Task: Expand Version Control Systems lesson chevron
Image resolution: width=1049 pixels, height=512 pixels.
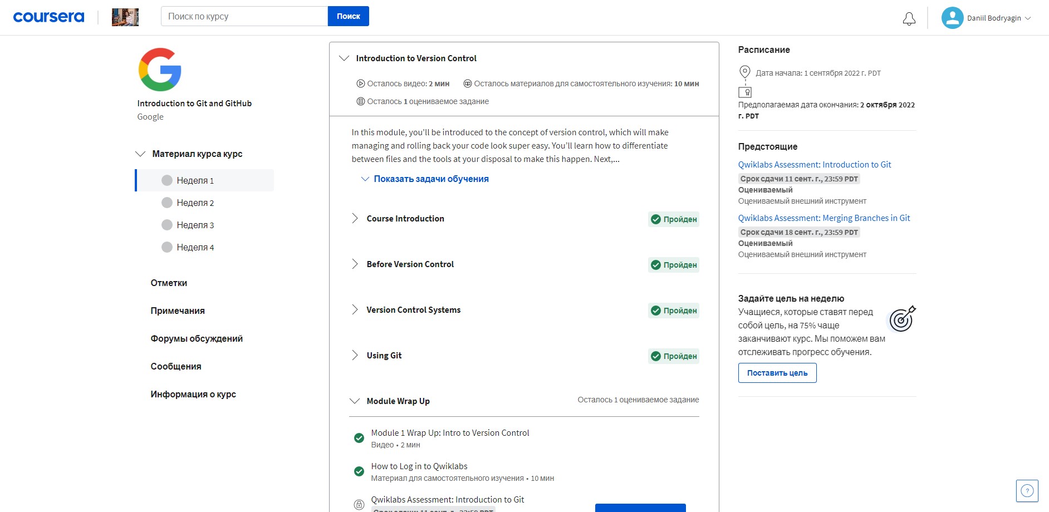Action: click(x=355, y=310)
